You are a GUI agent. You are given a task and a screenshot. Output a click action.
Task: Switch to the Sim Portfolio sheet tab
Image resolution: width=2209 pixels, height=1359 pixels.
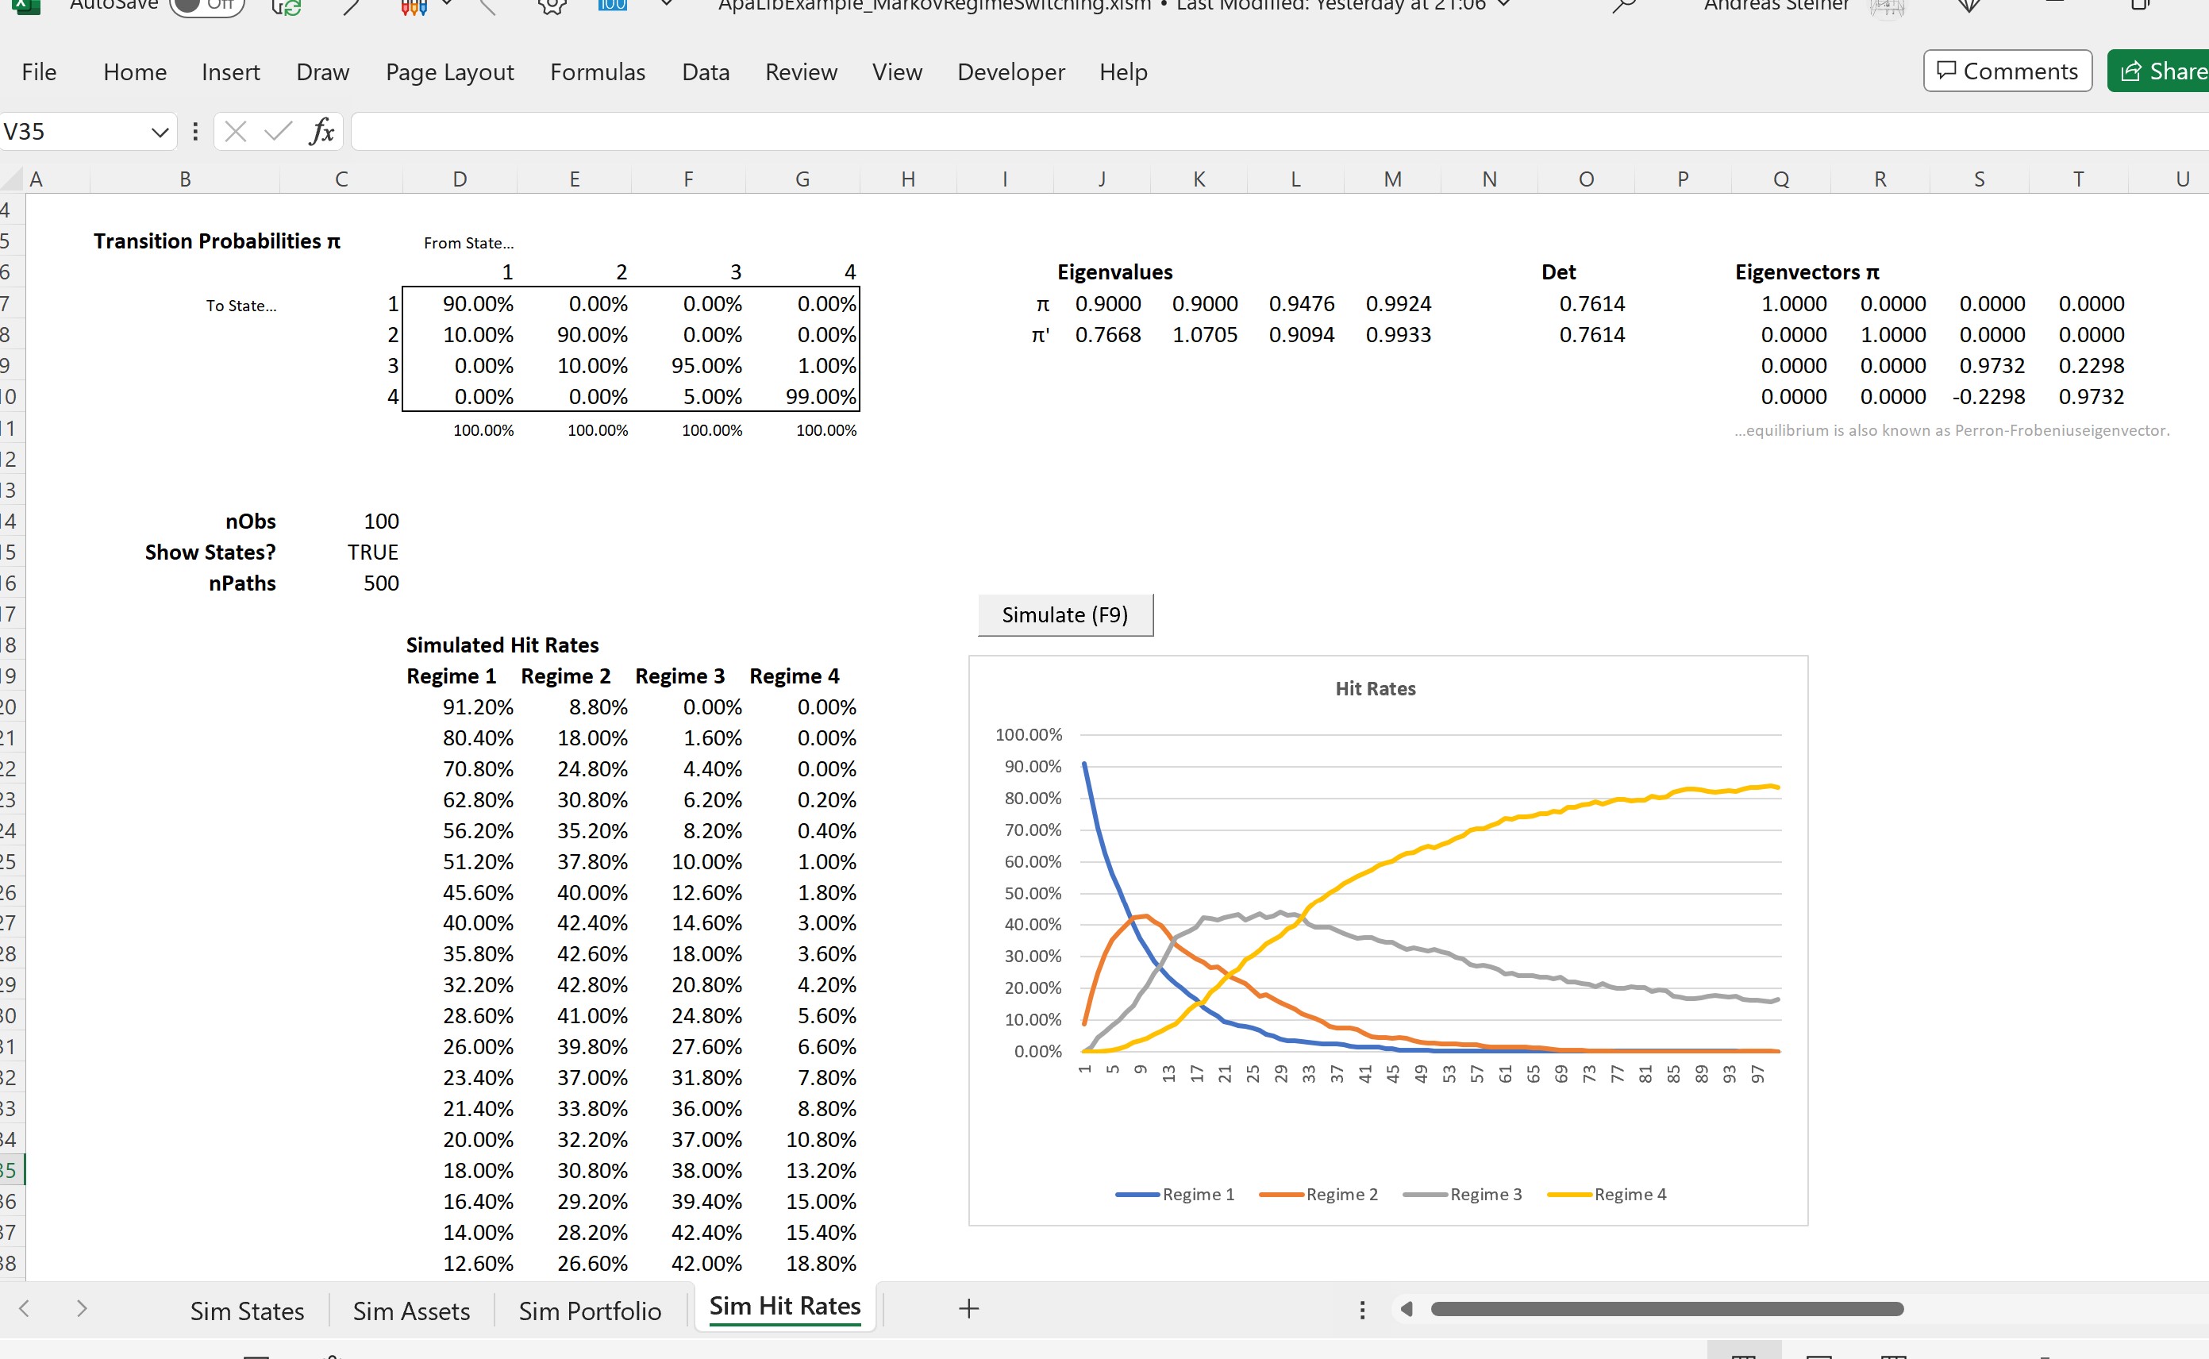pyautogui.click(x=590, y=1311)
